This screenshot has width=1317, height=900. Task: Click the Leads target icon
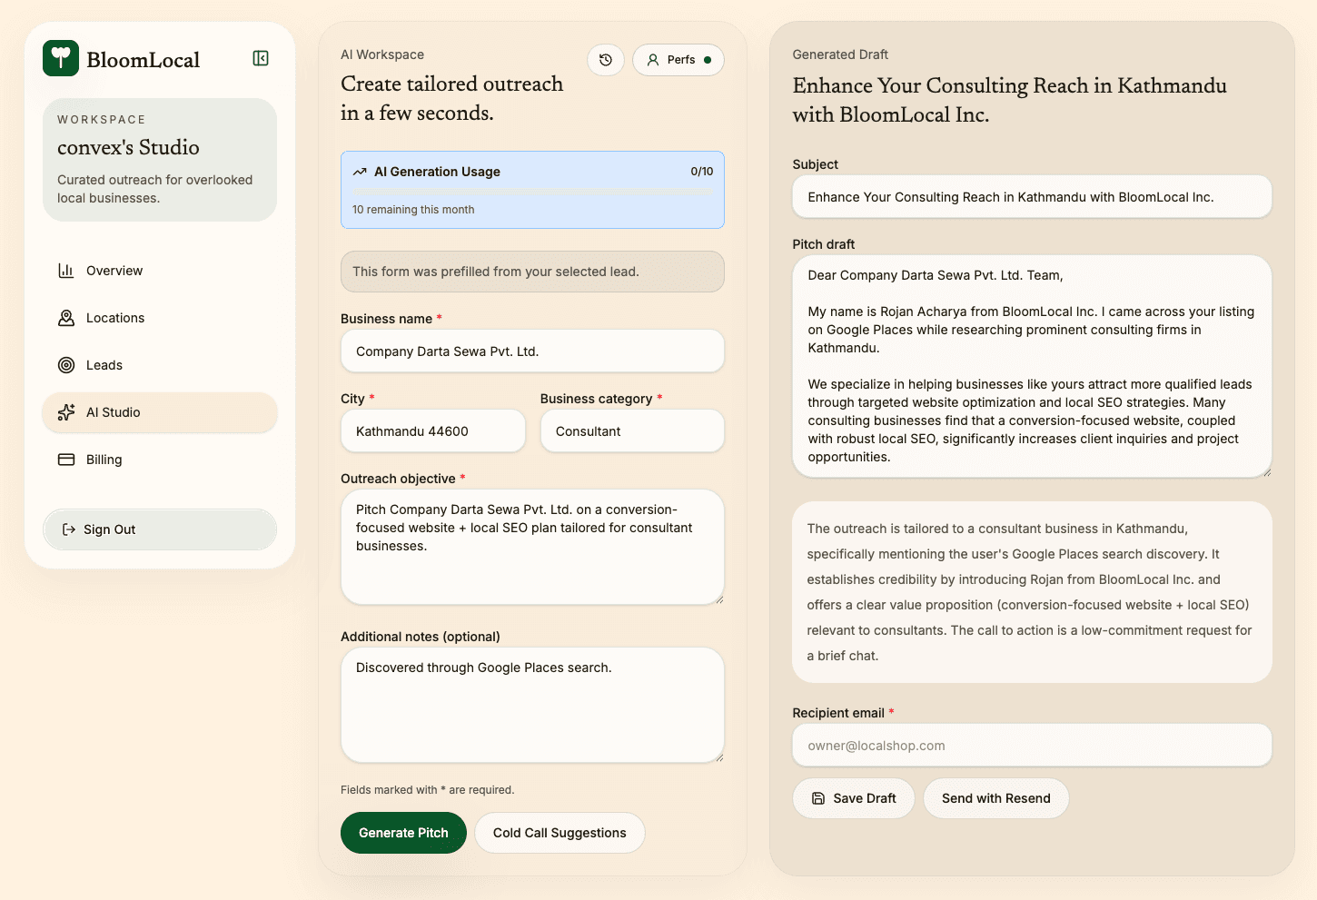66,365
